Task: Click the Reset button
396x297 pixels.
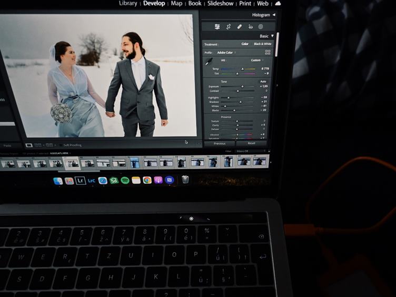Action: (251, 143)
